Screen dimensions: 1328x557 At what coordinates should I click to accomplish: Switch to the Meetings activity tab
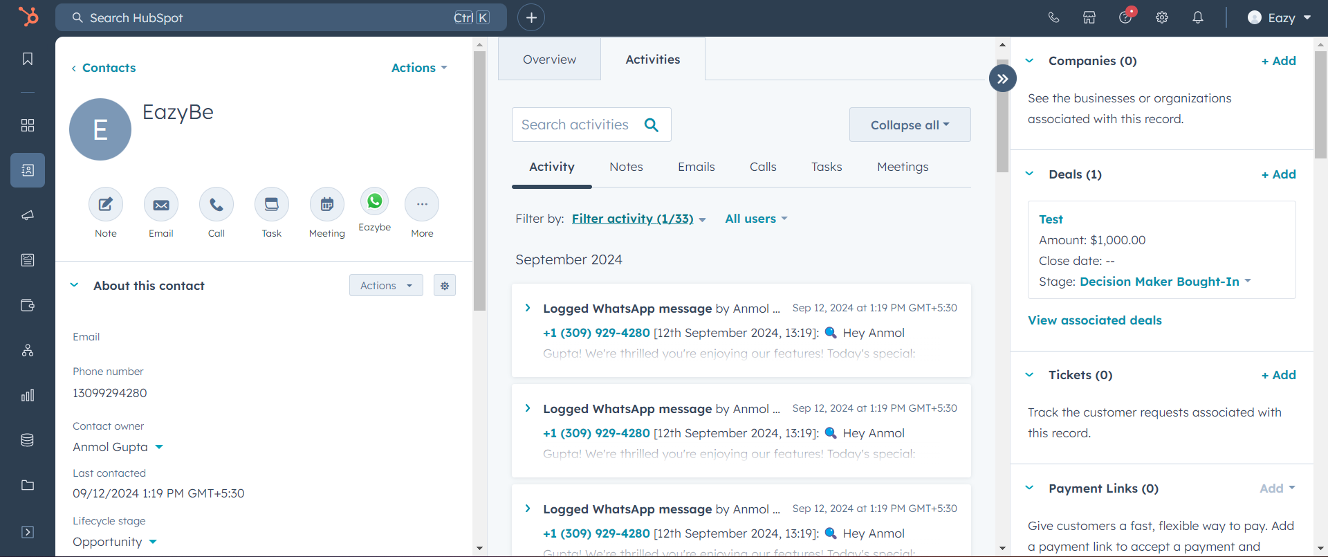[903, 167]
